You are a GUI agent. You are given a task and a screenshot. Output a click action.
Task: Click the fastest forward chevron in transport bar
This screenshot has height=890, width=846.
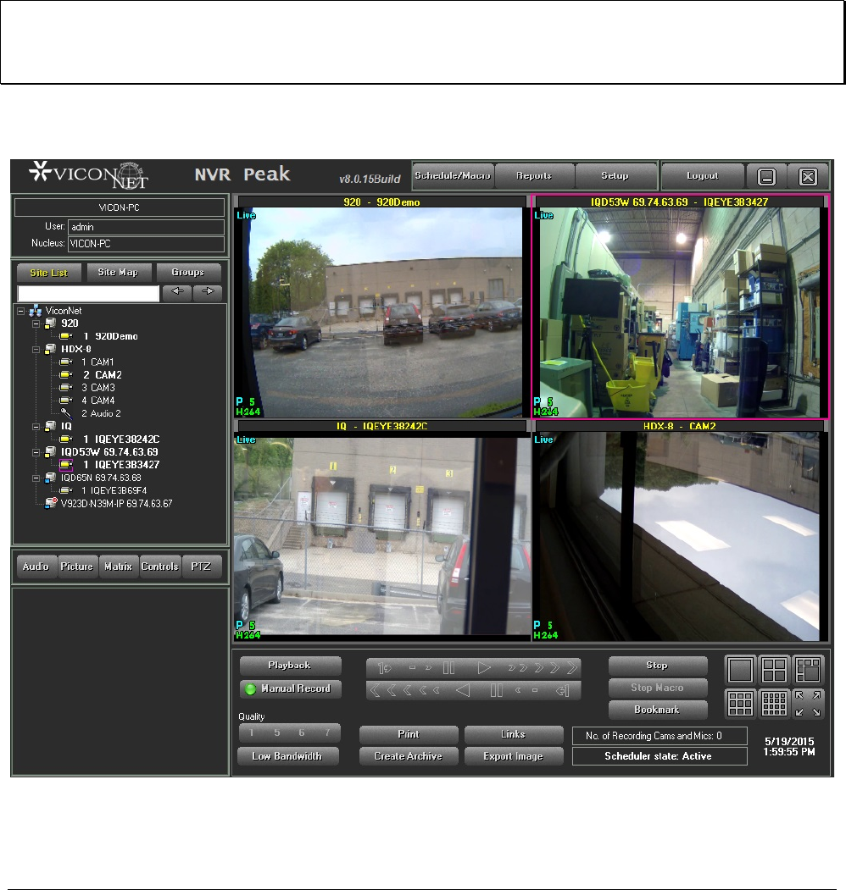tap(572, 668)
